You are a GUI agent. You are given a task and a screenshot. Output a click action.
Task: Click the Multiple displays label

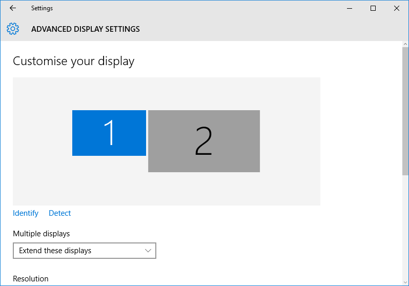tap(41, 234)
